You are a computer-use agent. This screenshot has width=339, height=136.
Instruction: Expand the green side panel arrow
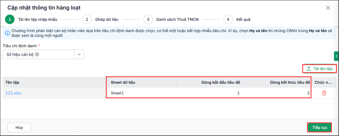(337, 56)
